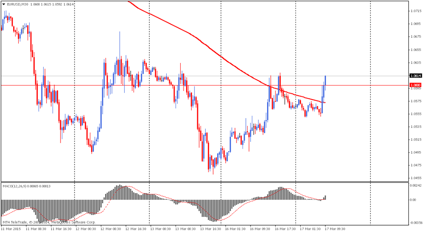Click the 17 Mar 01:30 time label

pyautogui.click(x=310, y=229)
